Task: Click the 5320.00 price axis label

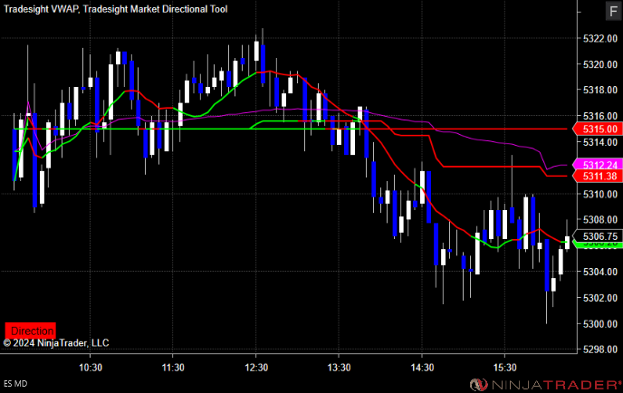Action: [x=600, y=64]
